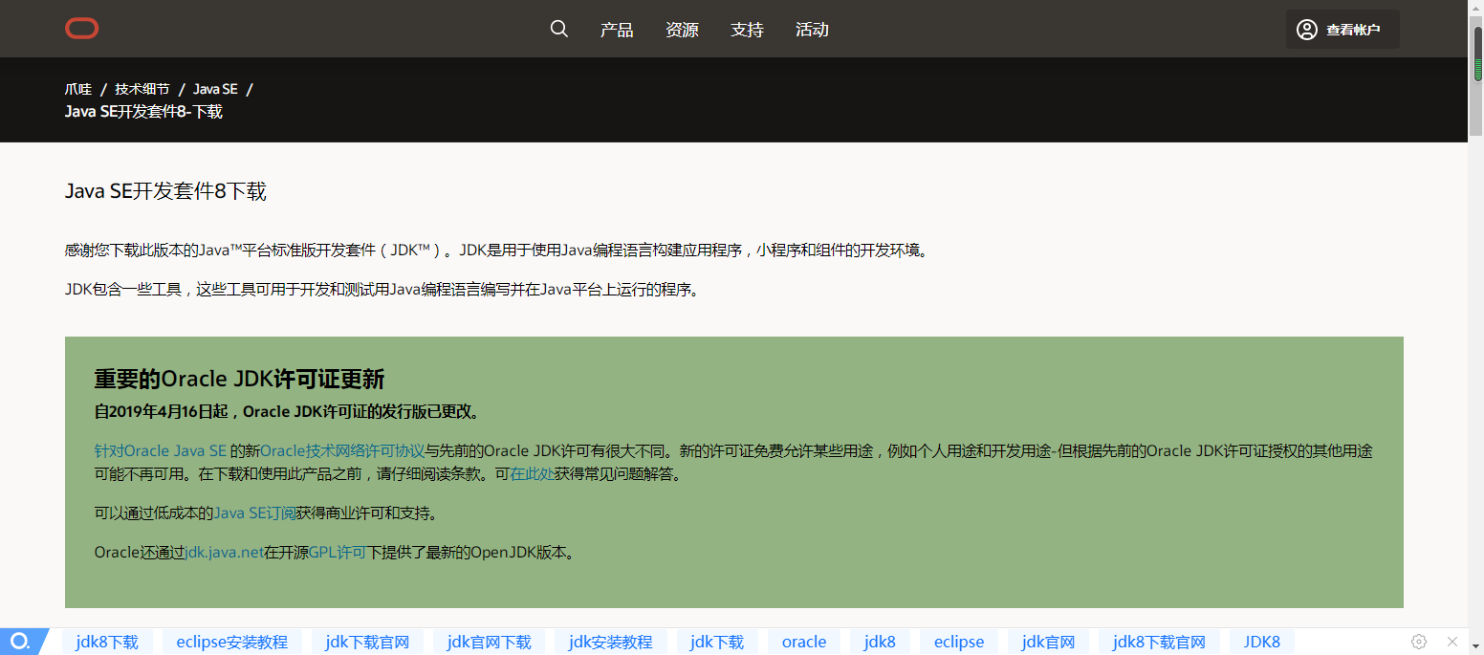Select eclipse安装教程 suggestion tag

pyautogui.click(x=232, y=642)
